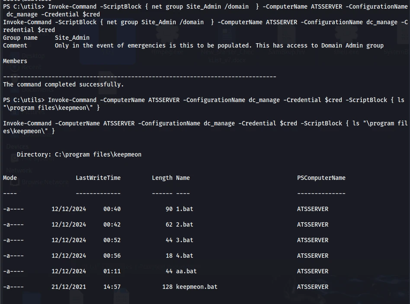
Task: Click the length value 90
Action: coord(169,209)
